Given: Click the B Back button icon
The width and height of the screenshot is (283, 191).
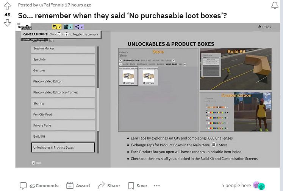Looking at the screenshot, I should point(33,163).
